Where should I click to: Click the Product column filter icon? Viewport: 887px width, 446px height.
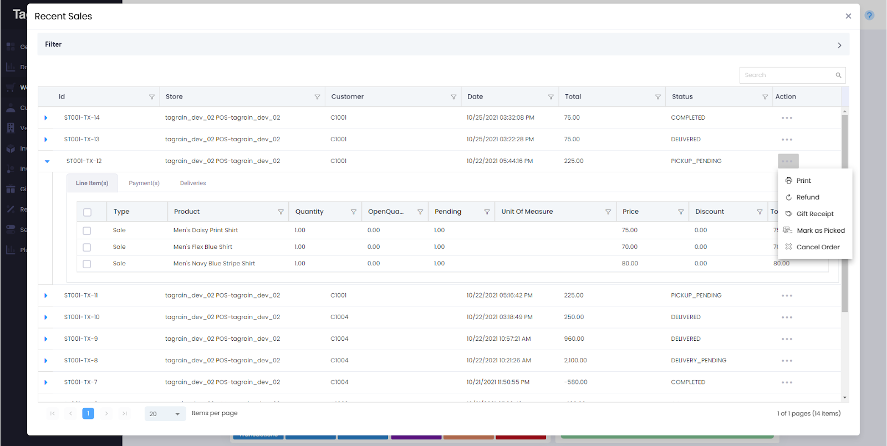click(281, 212)
